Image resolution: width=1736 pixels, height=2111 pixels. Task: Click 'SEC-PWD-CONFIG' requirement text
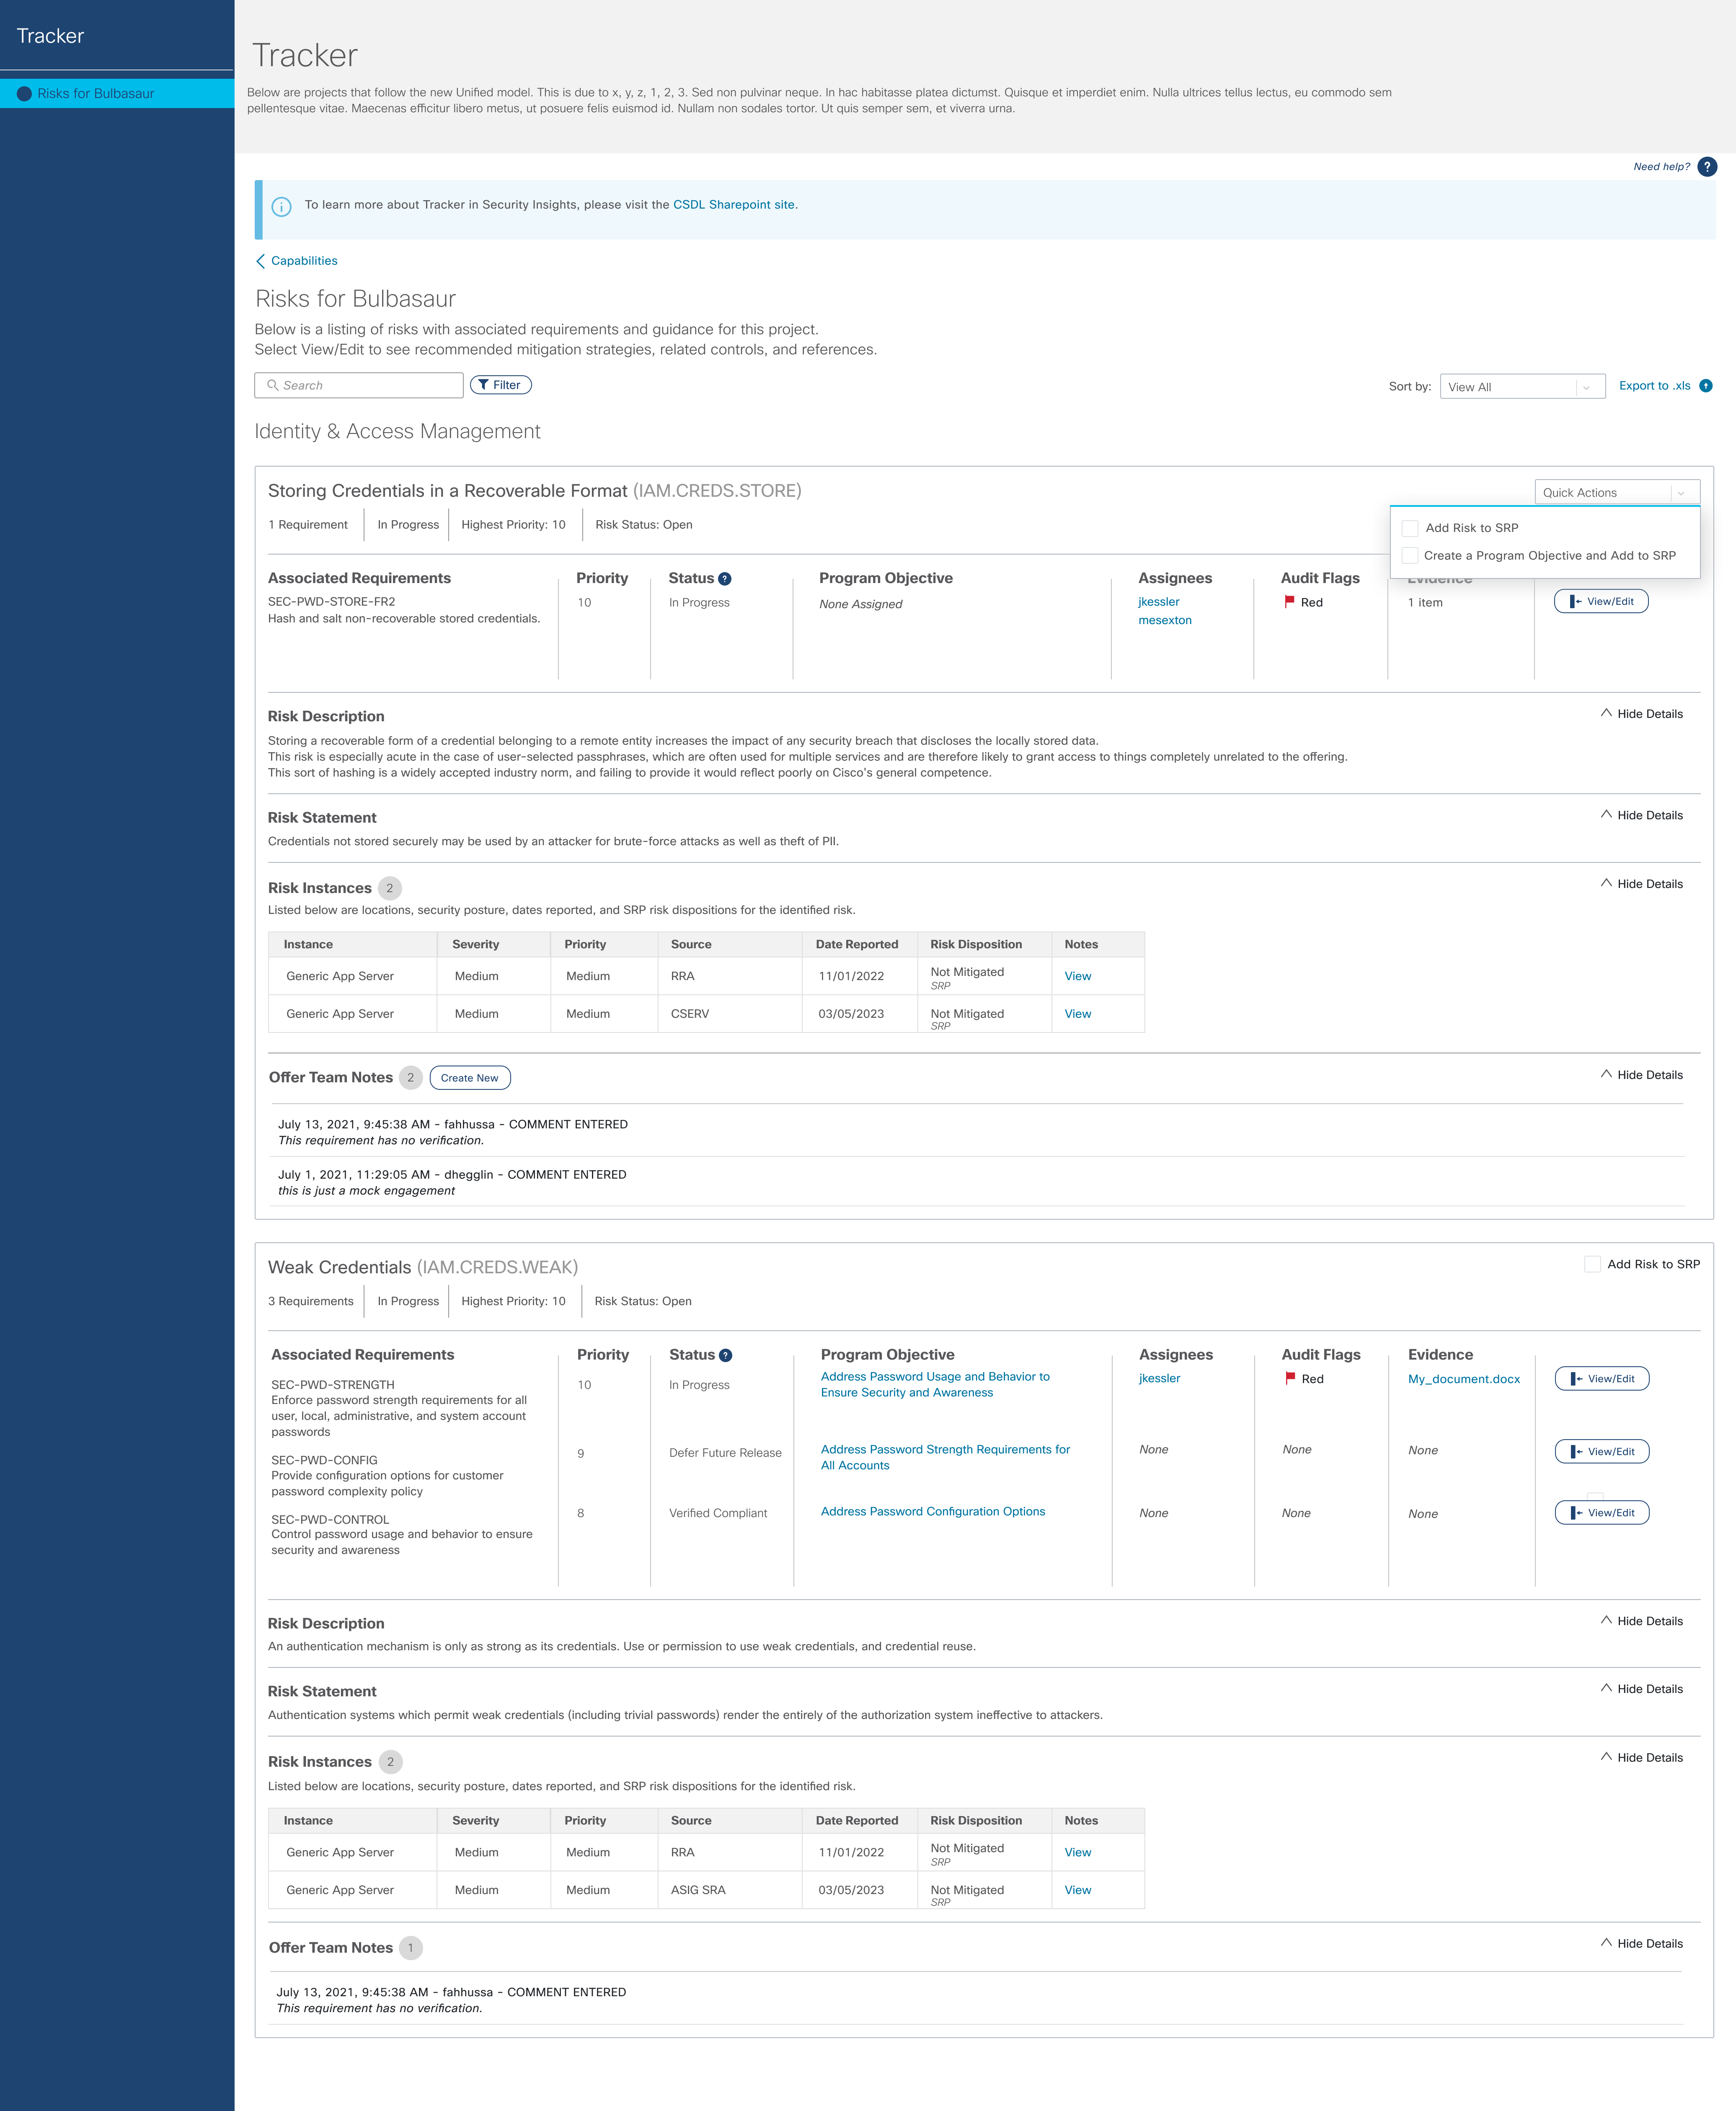point(324,1460)
